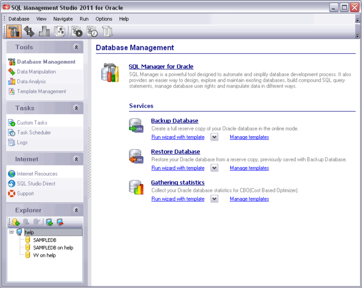Collapse the Tools panel
The height and width of the screenshot is (288, 362).
click(76, 47)
